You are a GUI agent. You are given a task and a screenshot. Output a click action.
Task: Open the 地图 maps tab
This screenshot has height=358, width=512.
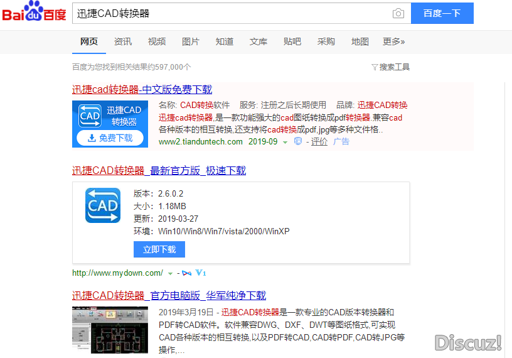click(360, 41)
